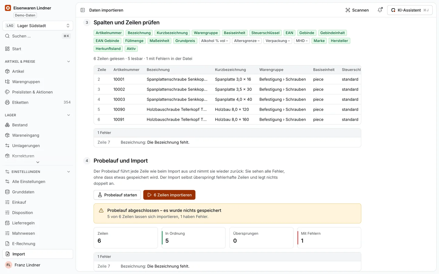Go to Start in sidebar

38,49
